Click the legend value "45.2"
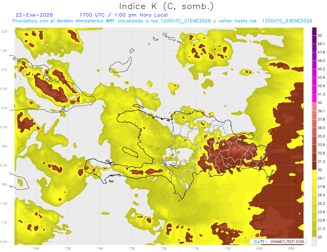 click(321, 69)
